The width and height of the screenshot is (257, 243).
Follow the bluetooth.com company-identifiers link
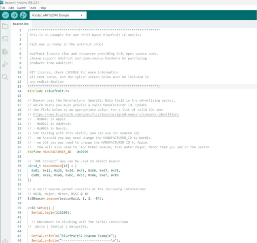pos(106,114)
